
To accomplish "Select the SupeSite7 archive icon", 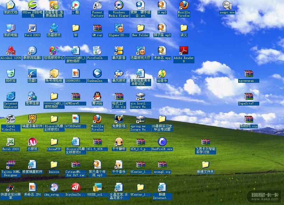I will [249, 96].
